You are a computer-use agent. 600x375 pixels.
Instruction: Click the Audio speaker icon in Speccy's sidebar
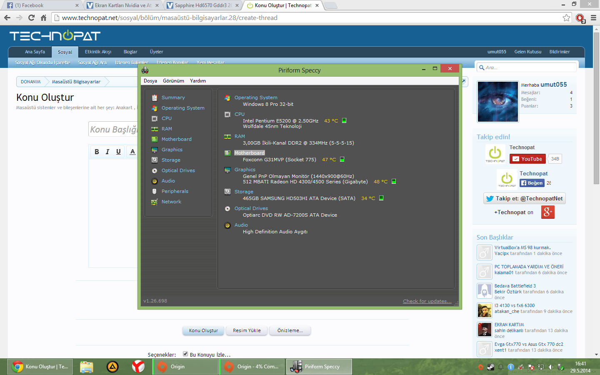tap(154, 181)
